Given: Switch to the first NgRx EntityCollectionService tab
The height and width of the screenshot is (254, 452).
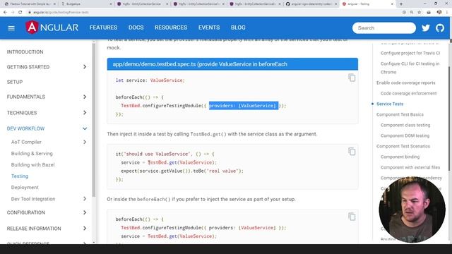Looking at the screenshot, I should coord(143,4).
